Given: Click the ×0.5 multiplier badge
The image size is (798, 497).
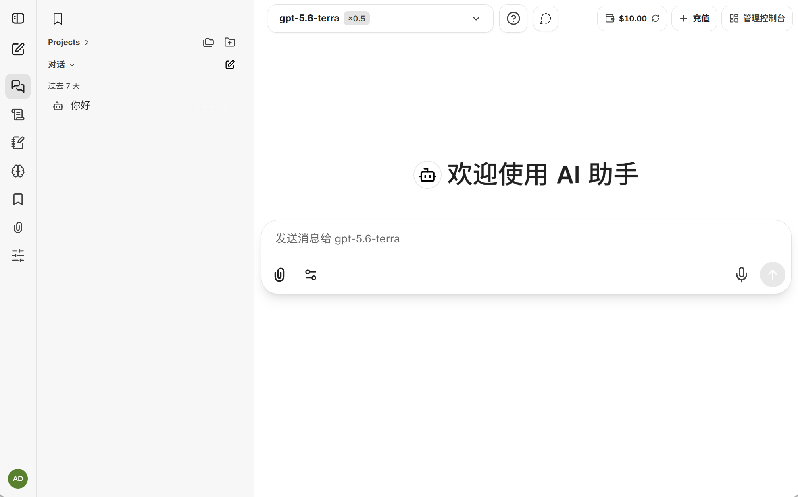Looking at the screenshot, I should coord(356,19).
